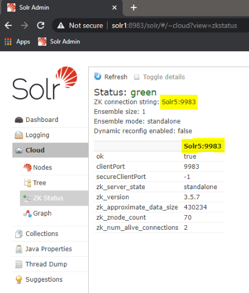Screen dimensions: 249x293
Task: Open the Logging menu item
Action: (50, 135)
